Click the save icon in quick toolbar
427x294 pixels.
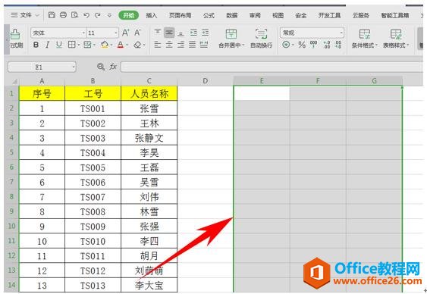click(x=52, y=15)
